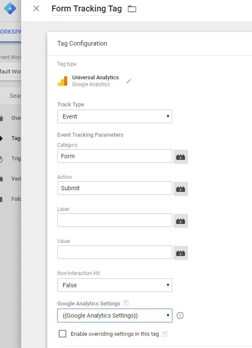This screenshot has height=348, width=252.
Task: Enable overriding settings in this tag
Action: click(x=62, y=334)
